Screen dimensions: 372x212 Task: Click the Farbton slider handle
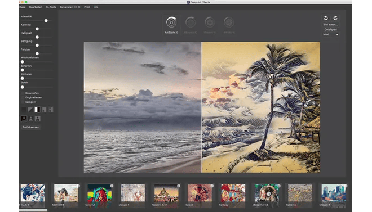coord(37,54)
